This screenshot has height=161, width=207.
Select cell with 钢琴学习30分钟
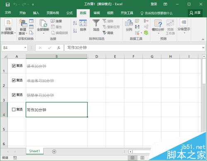pyautogui.click(x=57, y=95)
